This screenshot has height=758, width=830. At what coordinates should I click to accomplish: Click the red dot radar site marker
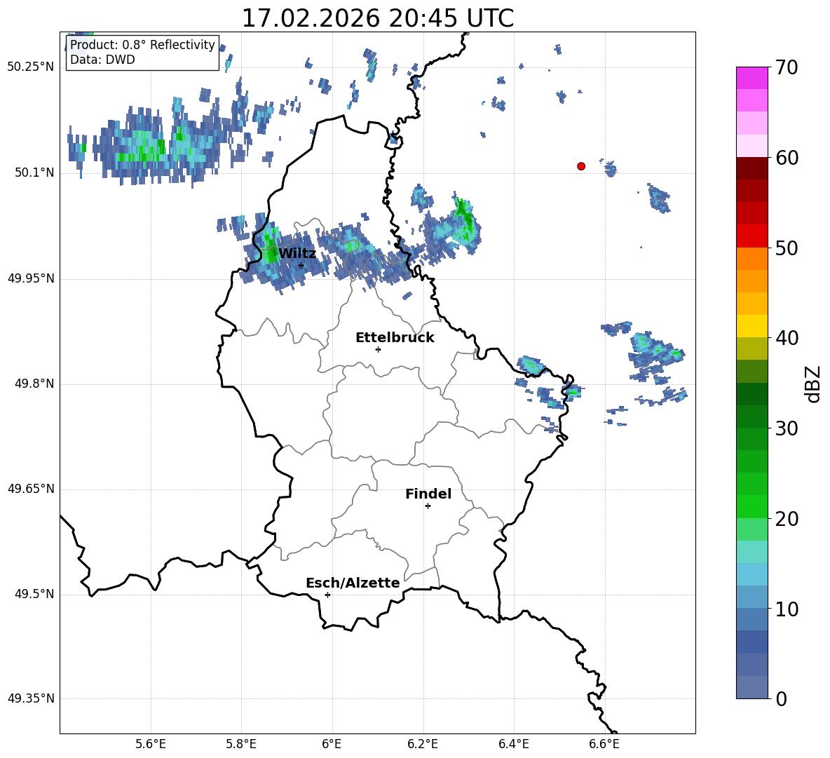tap(581, 166)
